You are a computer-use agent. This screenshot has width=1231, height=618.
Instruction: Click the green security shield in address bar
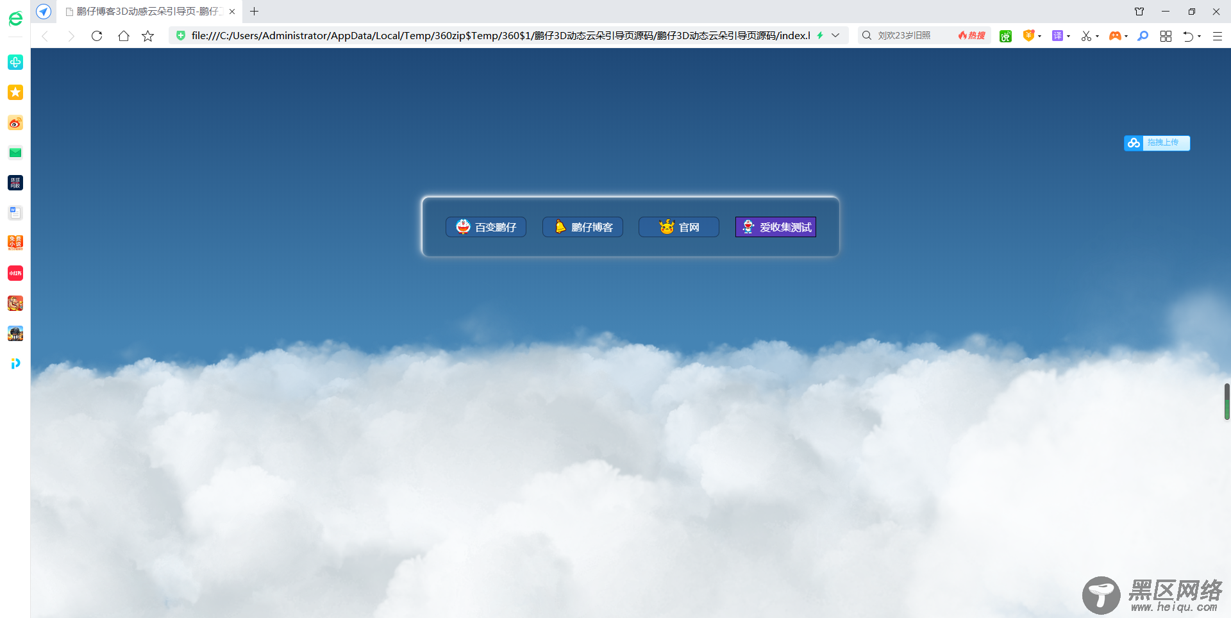coord(181,35)
